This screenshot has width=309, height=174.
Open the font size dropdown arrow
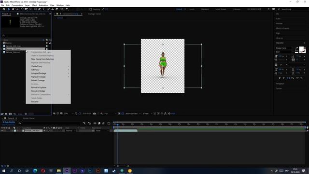tap(286, 57)
